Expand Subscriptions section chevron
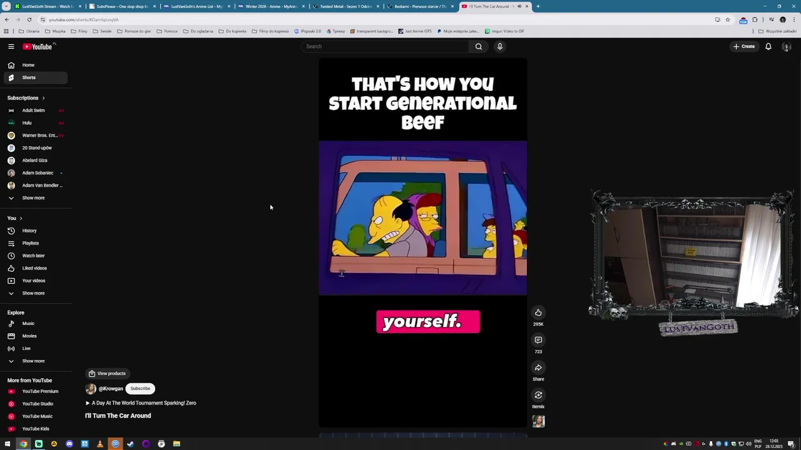 pos(43,98)
